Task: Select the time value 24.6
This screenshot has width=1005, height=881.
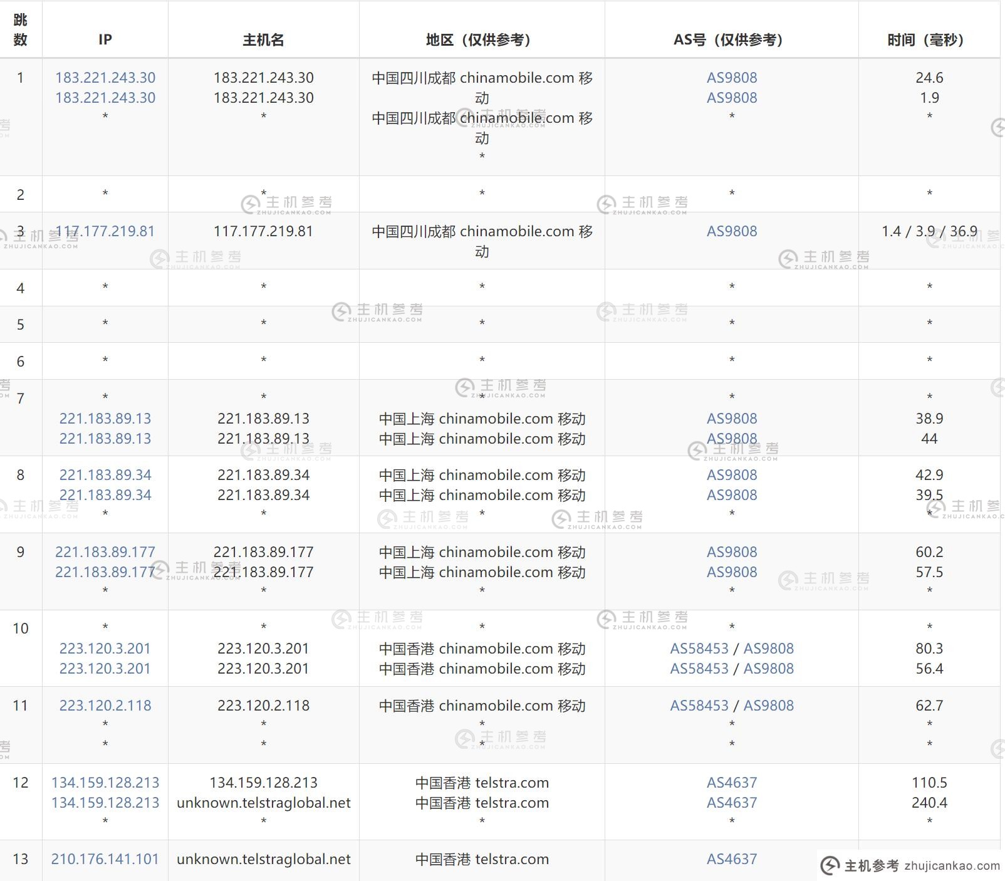Action: click(x=929, y=78)
